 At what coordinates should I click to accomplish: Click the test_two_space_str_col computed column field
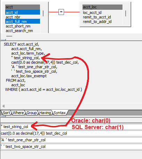(x=71, y=146)
